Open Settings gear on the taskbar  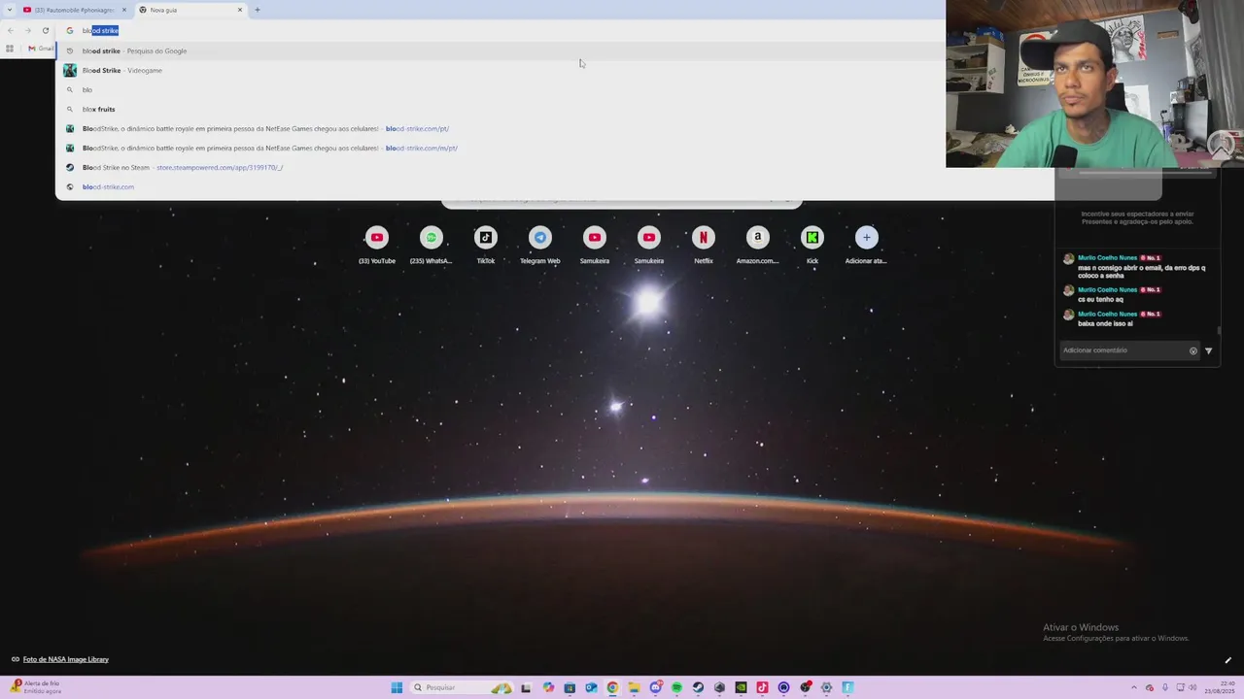click(x=826, y=687)
